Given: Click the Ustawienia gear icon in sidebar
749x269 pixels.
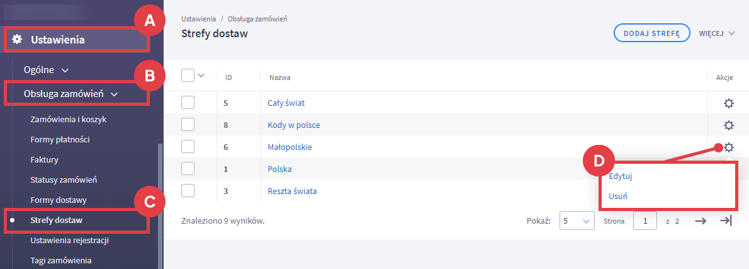Looking at the screenshot, I should pos(18,40).
